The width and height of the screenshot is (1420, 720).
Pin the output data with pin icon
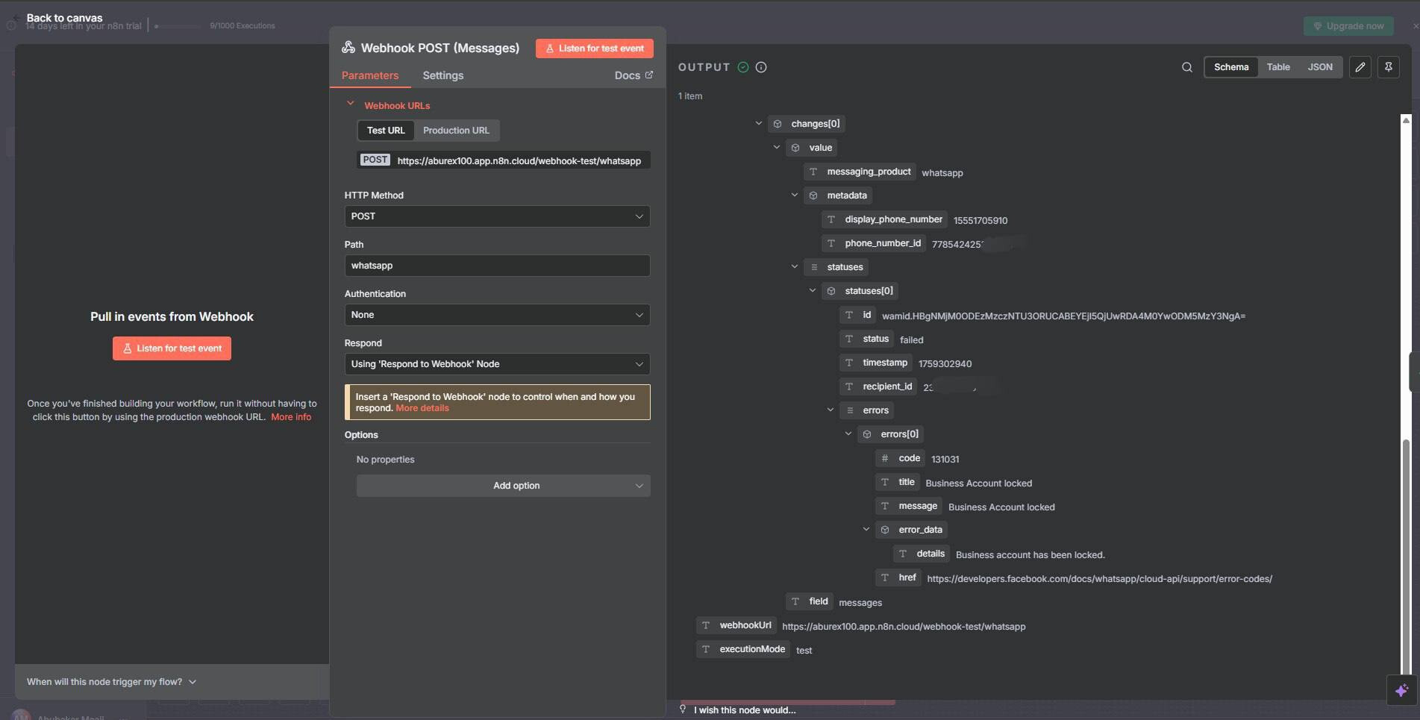point(1388,67)
